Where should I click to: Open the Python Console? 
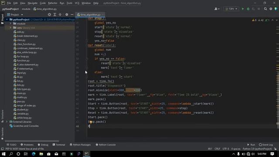(105, 145)
